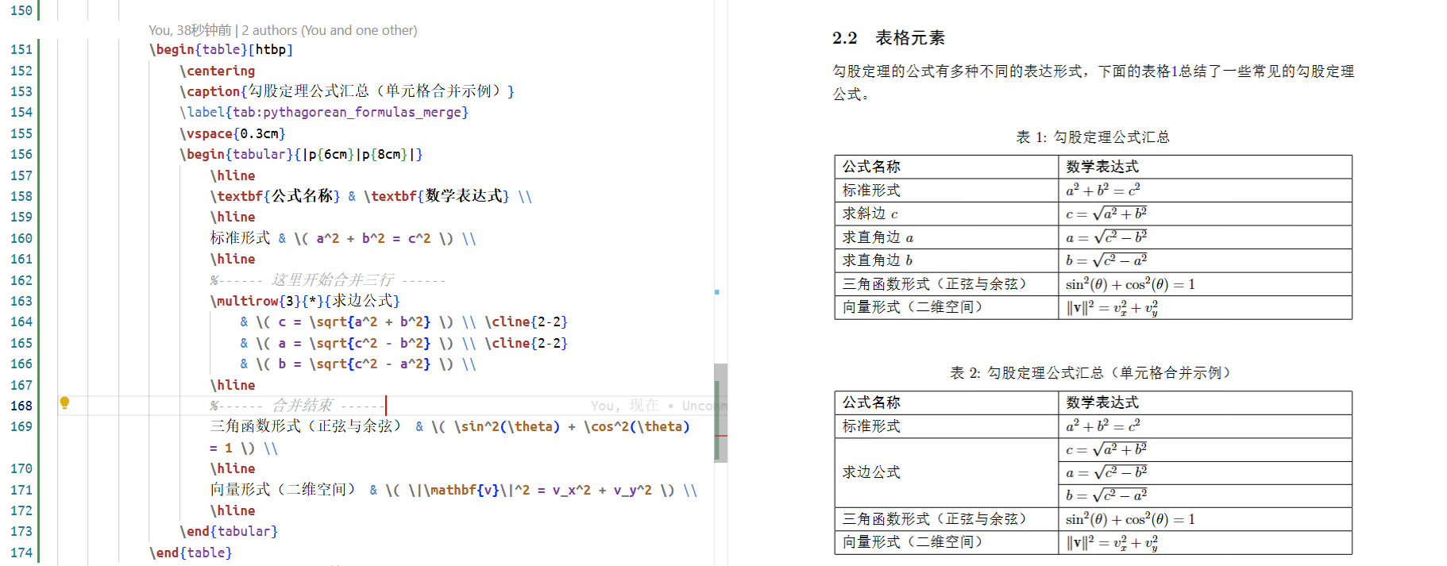Click the \centering command
The image size is (1447, 566).
[218, 71]
